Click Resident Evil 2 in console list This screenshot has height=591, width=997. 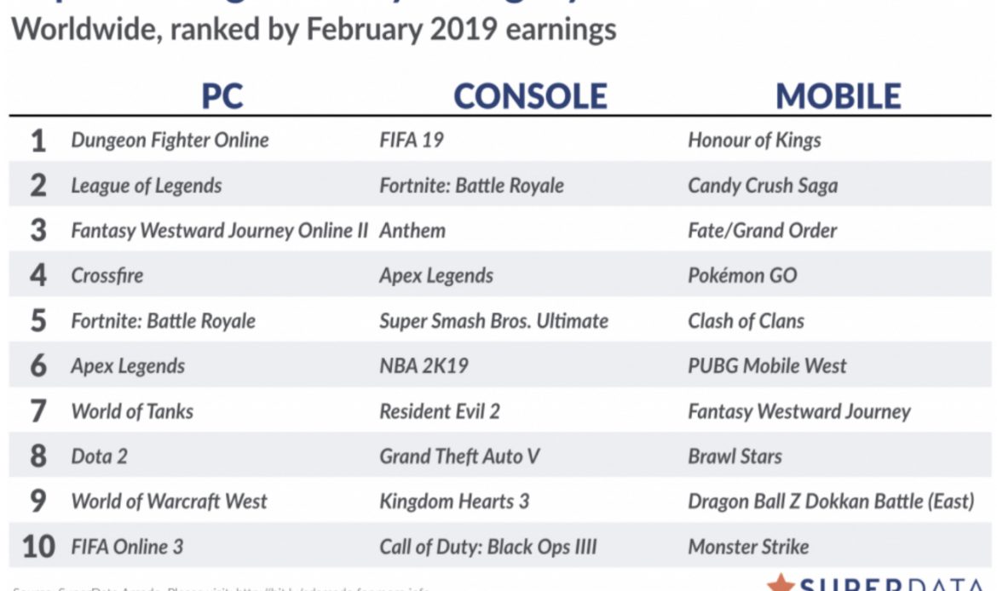[x=440, y=411]
